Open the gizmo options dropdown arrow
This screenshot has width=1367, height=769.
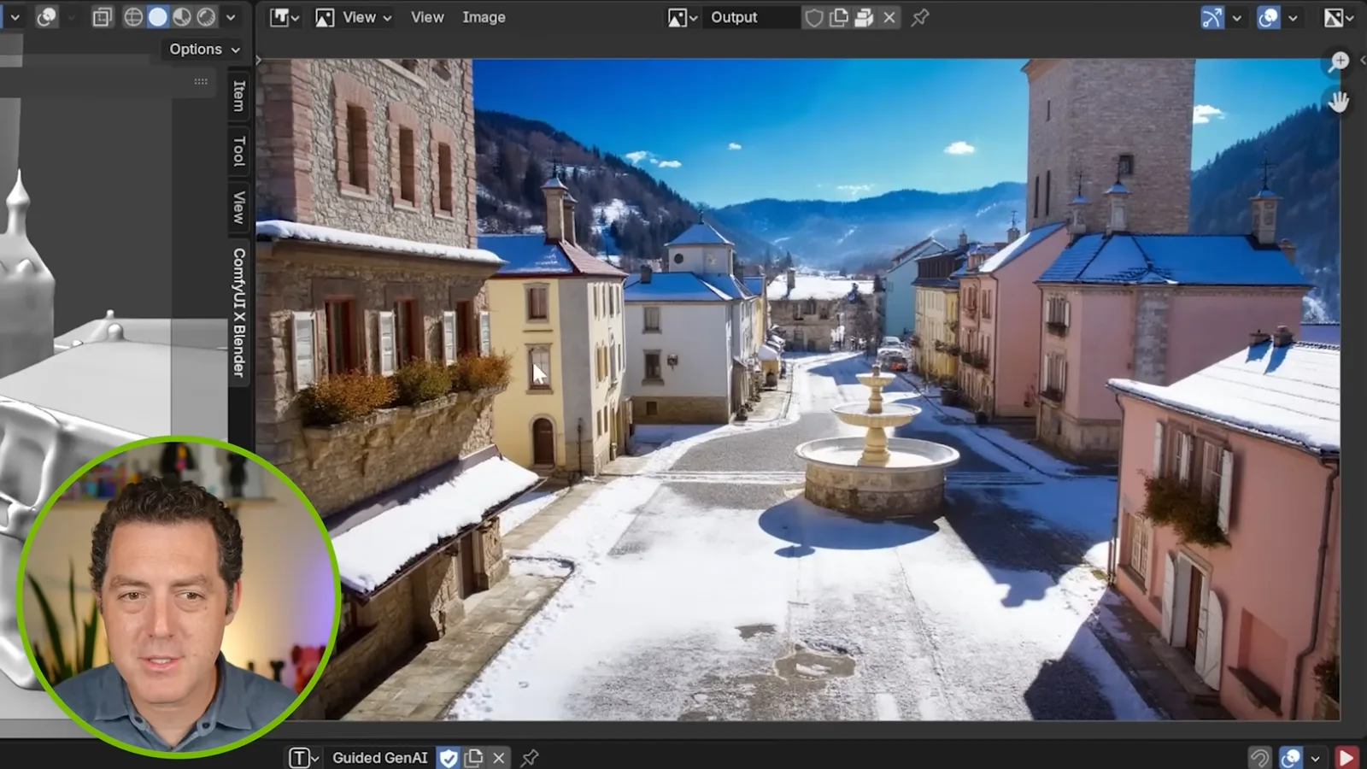coord(1236,17)
